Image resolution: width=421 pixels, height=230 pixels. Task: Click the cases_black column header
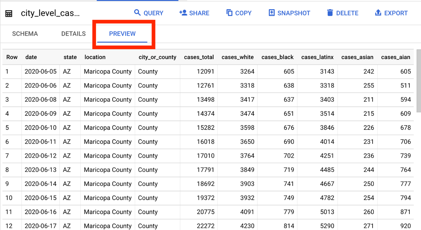pos(278,57)
